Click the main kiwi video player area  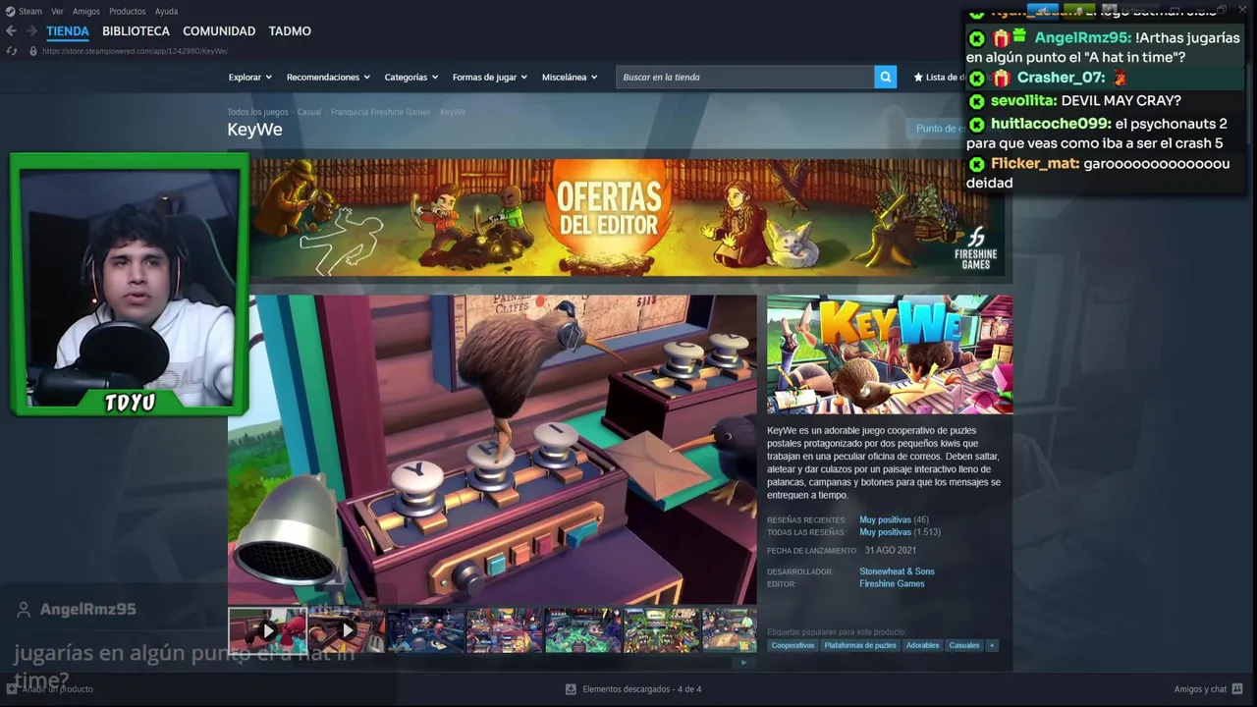492,450
